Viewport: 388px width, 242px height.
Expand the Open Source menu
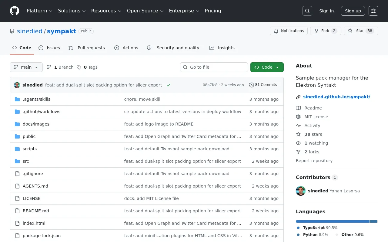click(x=145, y=11)
